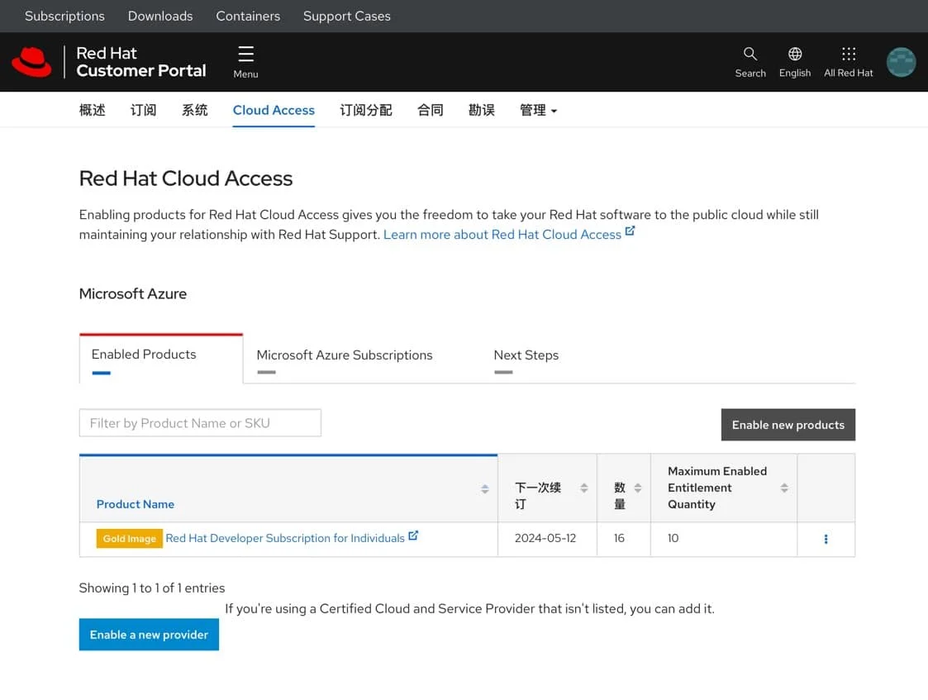Click Enable a new provider

click(149, 635)
